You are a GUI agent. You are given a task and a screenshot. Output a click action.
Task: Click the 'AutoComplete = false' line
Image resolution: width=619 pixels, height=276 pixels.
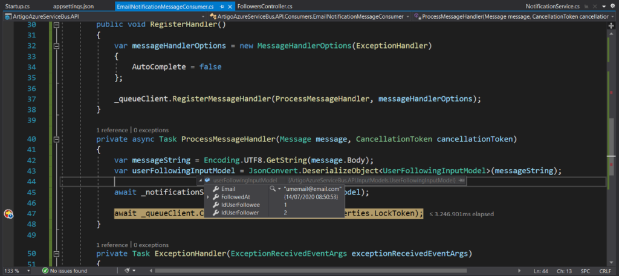(x=177, y=67)
